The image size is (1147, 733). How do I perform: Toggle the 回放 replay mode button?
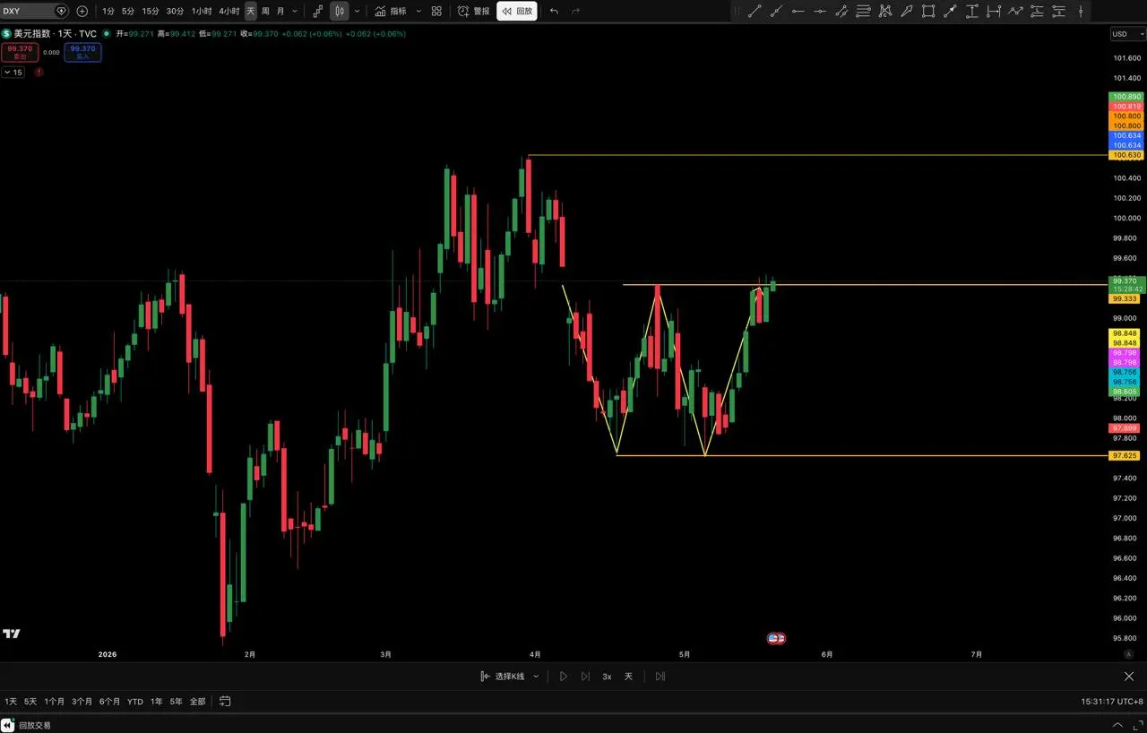[517, 11]
